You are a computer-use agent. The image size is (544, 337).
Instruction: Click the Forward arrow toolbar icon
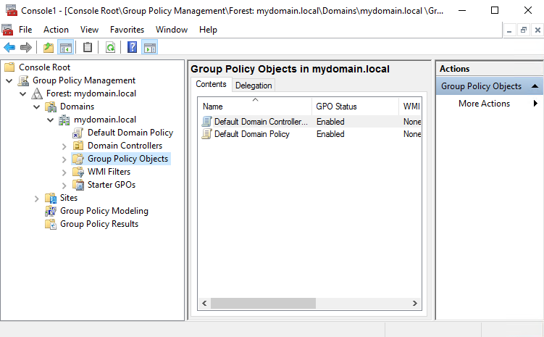coord(26,48)
